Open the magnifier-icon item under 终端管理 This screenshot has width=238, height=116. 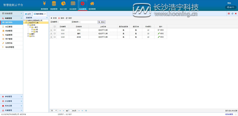pyautogui.click(x=12, y=35)
